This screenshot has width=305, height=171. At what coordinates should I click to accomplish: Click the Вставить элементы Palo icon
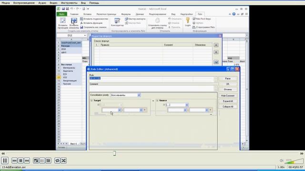(x=74, y=23)
